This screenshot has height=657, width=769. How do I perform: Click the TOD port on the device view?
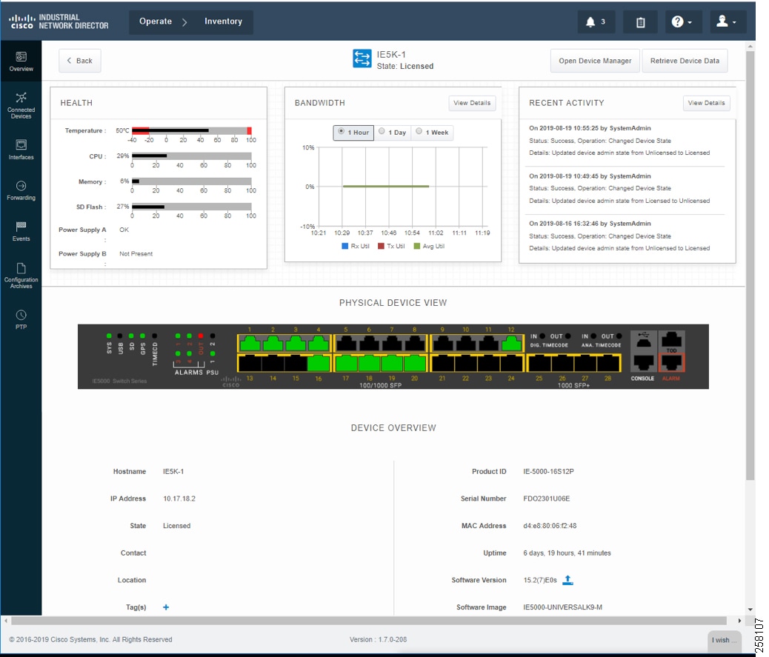[x=671, y=339]
